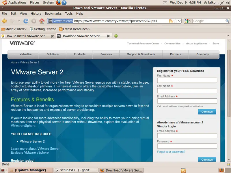
Task: Open the History menu
Action: (36, 14)
